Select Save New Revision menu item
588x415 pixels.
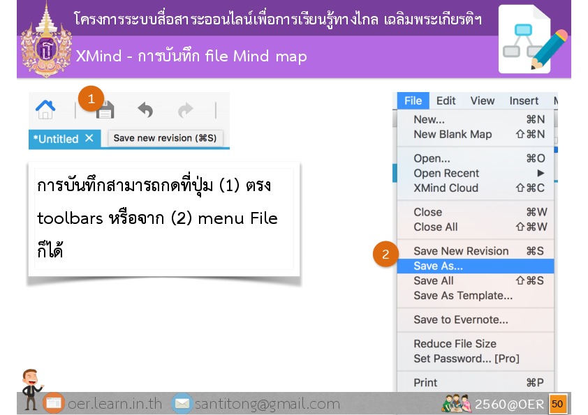461,251
